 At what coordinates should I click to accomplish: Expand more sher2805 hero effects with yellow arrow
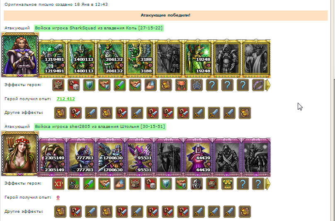268,184
